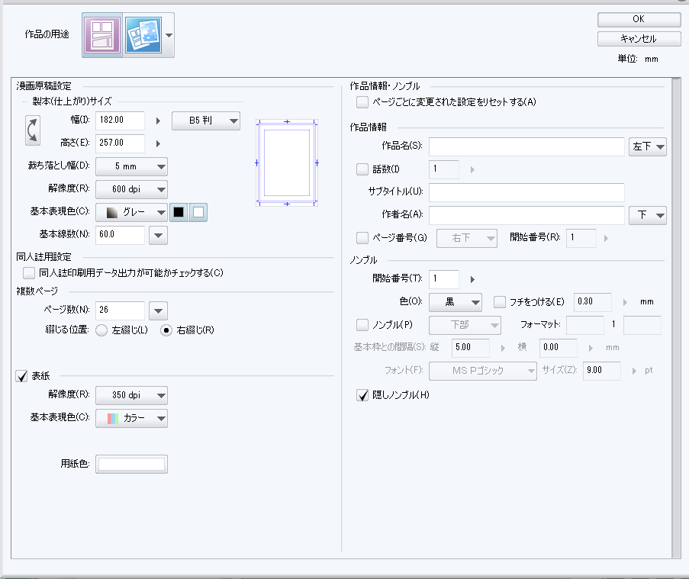Screen dimensions: 689x579
Task: Open the 600 dpi resolution dropdown
Action: [131, 189]
